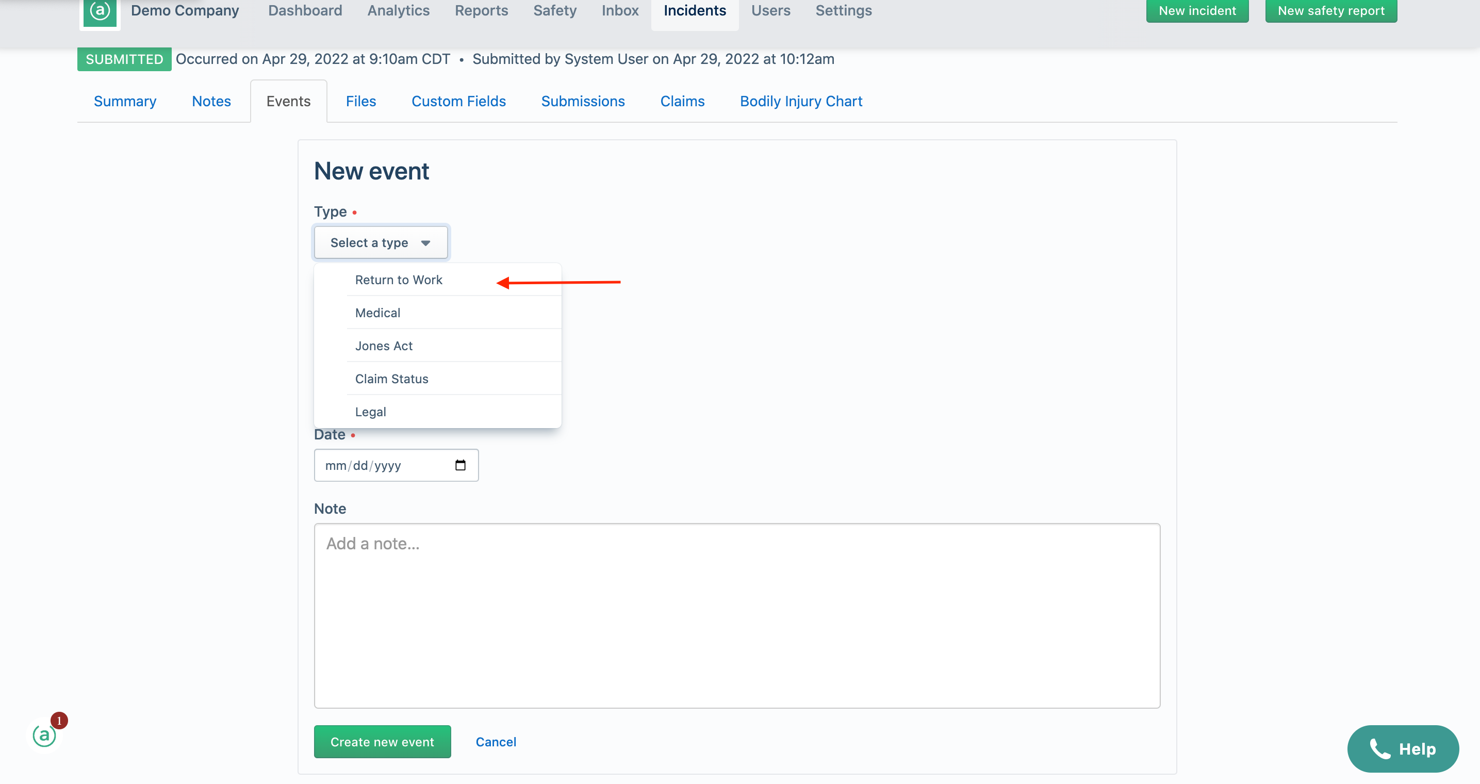This screenshot has height=784, width=1480.
Task: Go to Reports in top navigation
Action: (482, 10)
